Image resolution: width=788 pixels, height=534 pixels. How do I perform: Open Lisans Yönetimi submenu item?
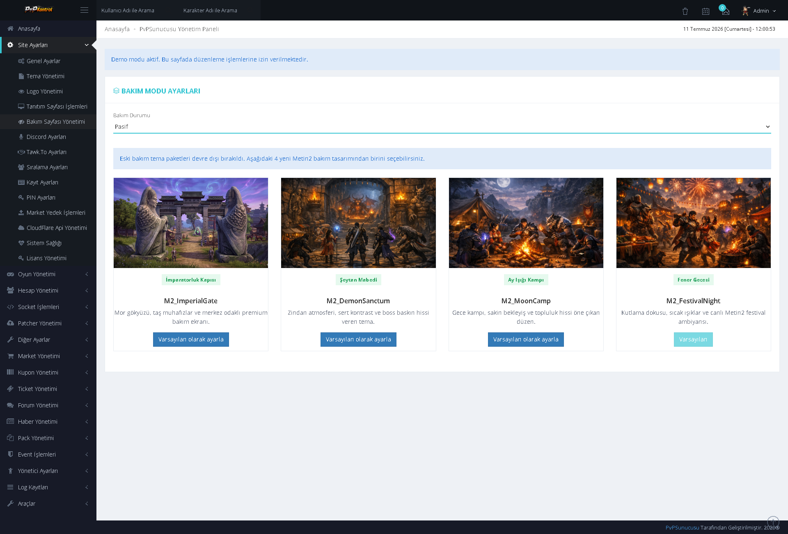tap(48, 258)
